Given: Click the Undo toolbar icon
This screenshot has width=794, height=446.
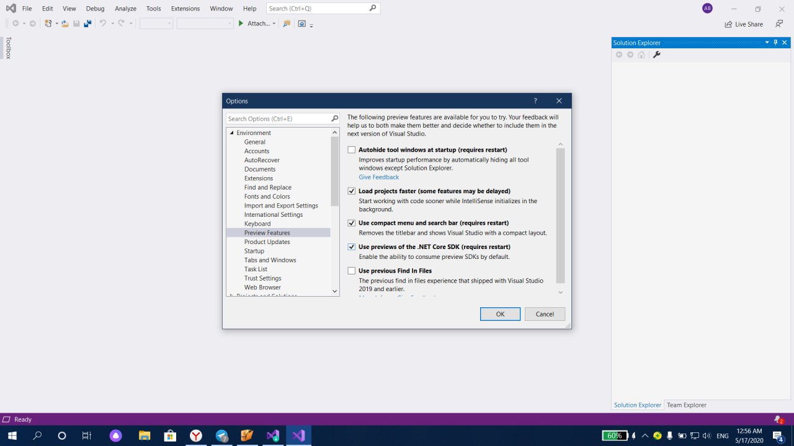Looking at the screenshot, I should click(103, 24).
